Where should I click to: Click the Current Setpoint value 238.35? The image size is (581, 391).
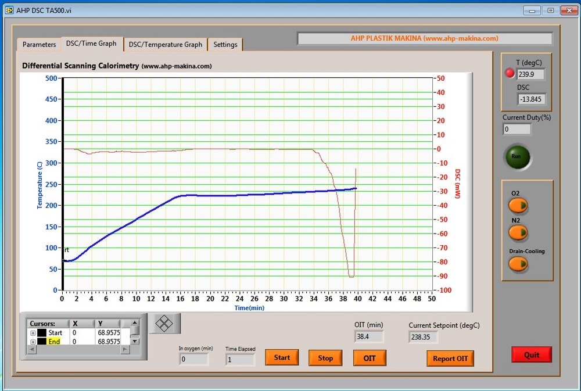tap(424, 337)
